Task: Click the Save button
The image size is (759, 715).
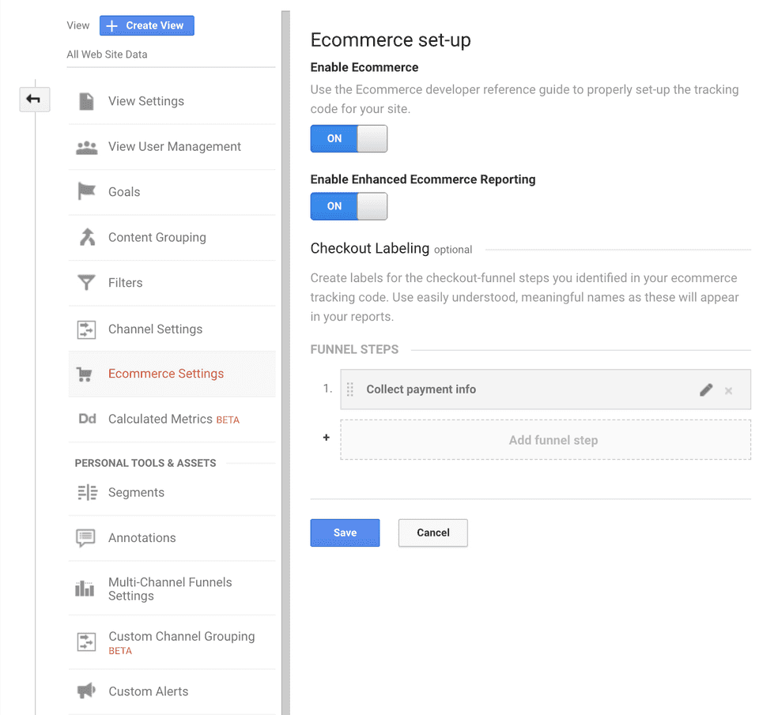Action: [x=345, y=532]
